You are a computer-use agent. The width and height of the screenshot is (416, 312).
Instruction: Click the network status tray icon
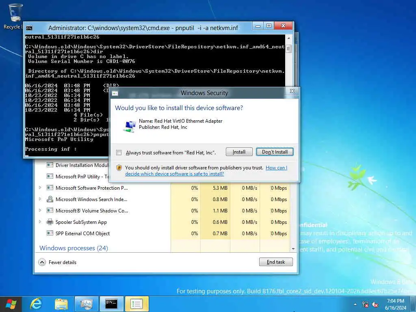pyautogui.click(x=365, y=305)
